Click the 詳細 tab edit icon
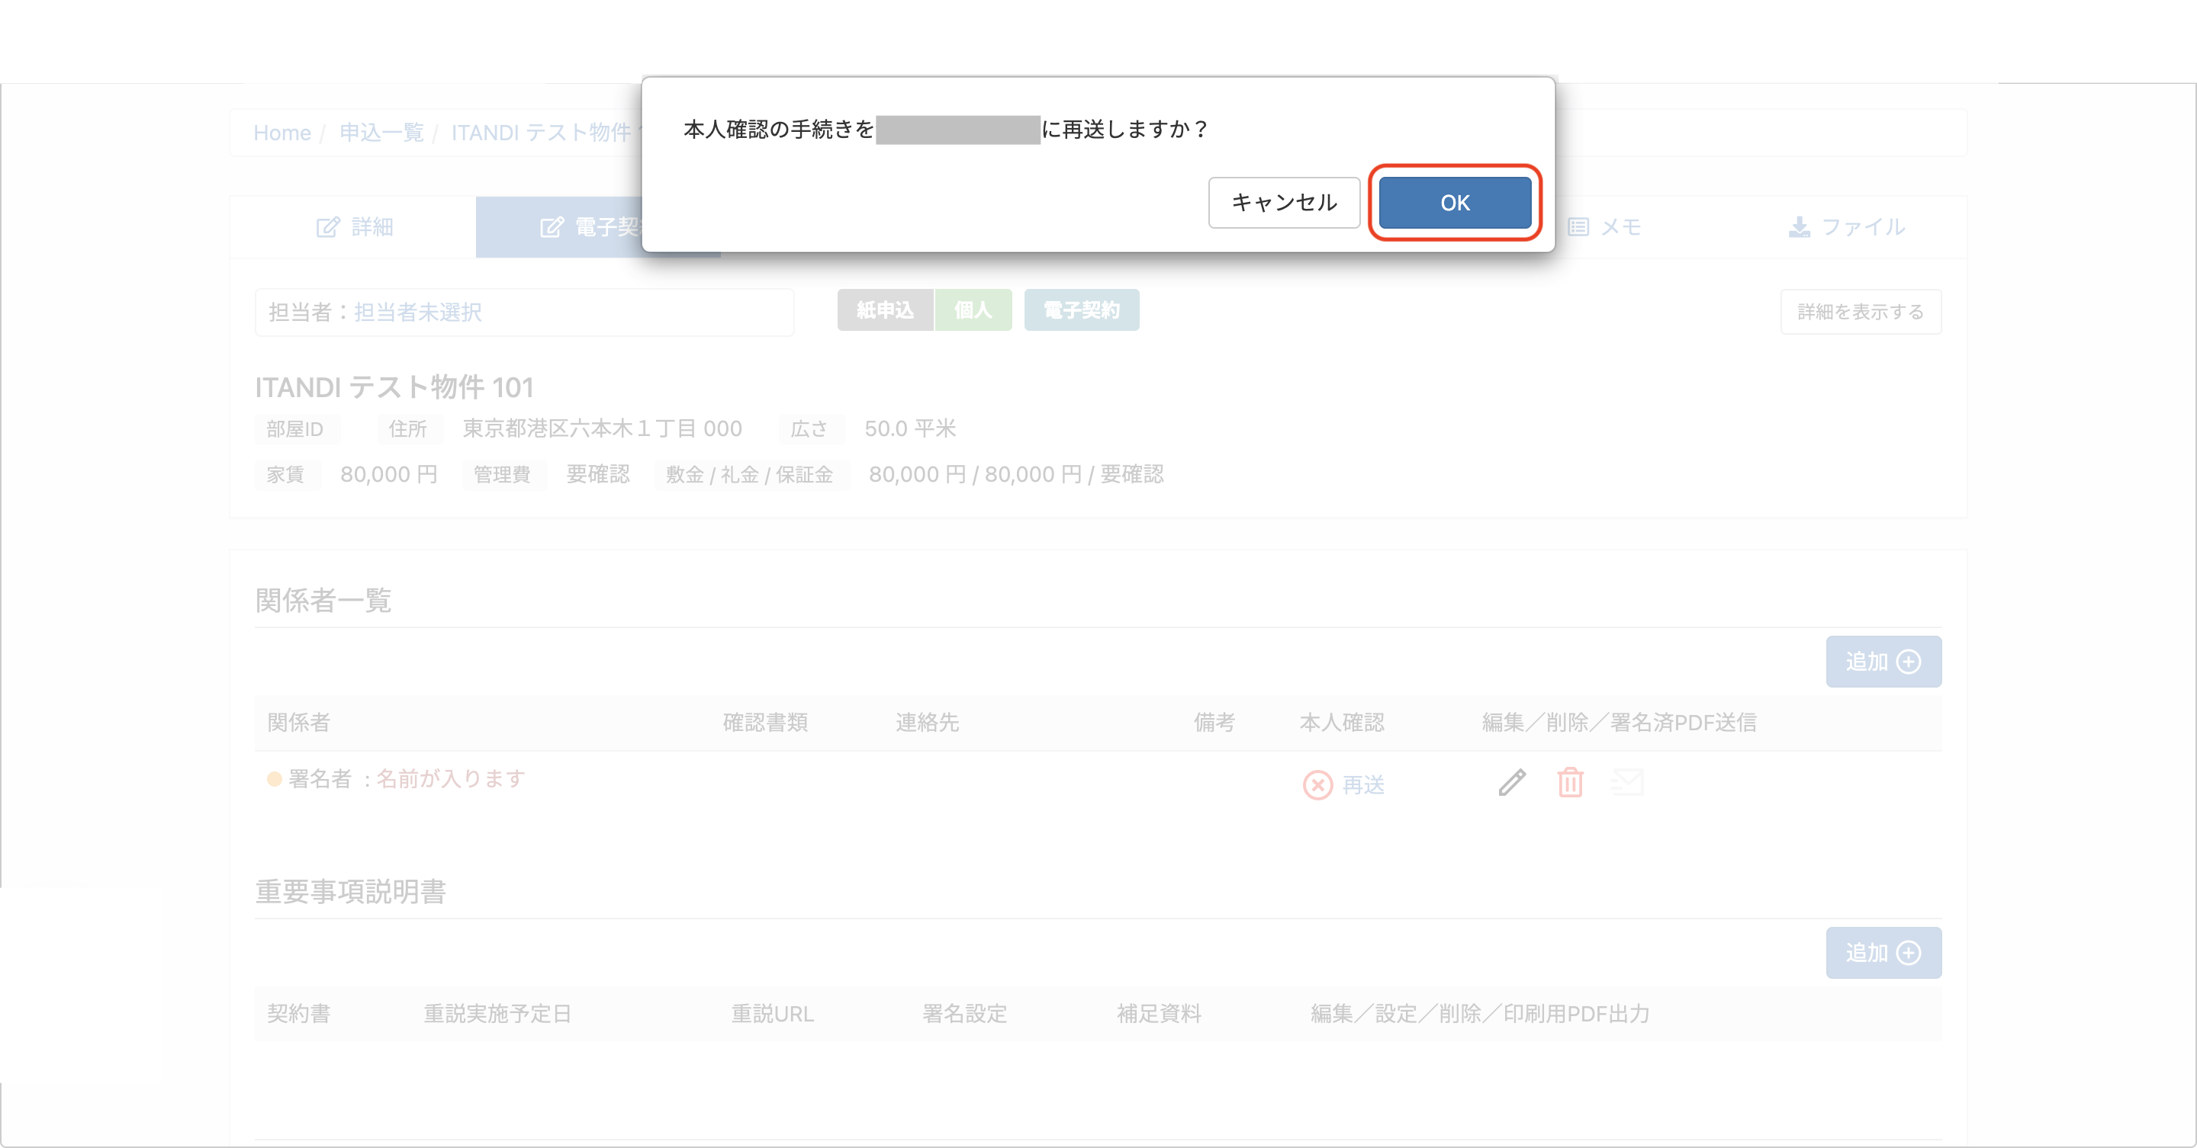 pyautogui.click(x=328, y=228)
